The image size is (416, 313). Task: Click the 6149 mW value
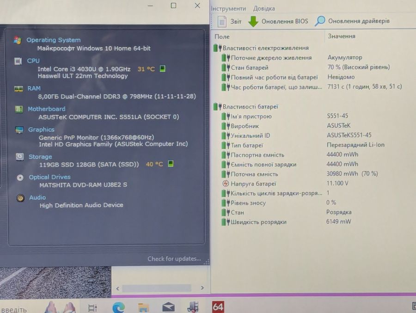coord(338,221)
